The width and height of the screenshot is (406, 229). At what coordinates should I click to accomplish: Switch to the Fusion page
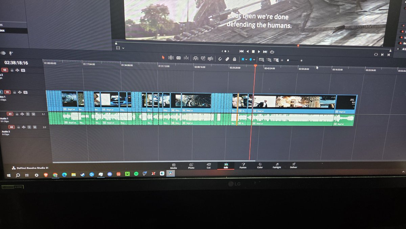click(243, 165)
